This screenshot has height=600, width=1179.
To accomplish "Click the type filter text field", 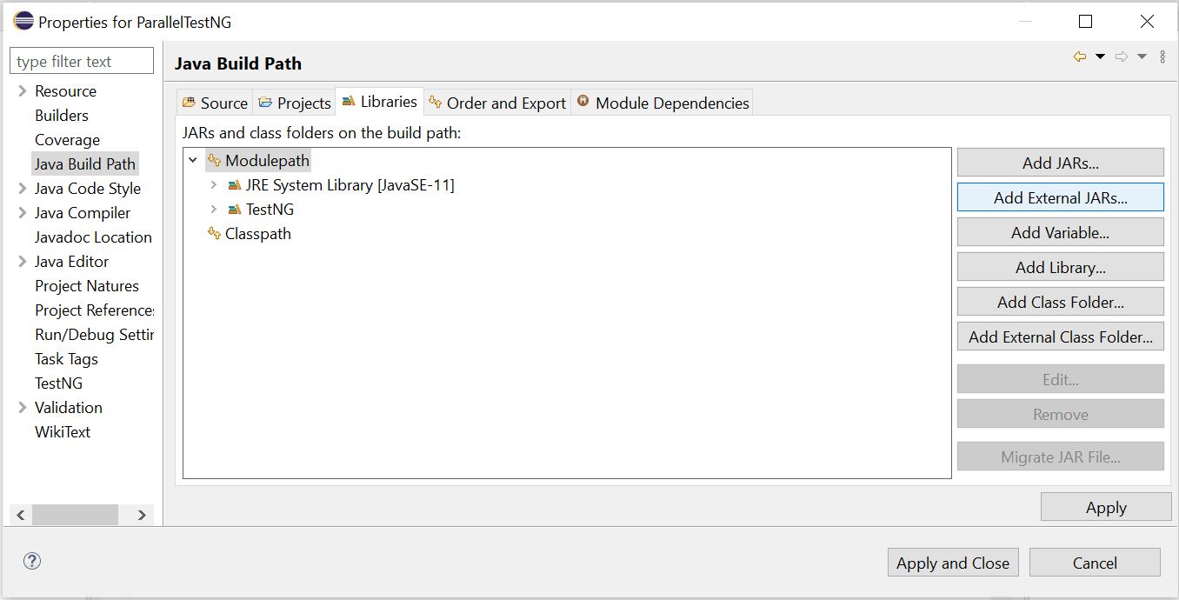I will 82,62.
